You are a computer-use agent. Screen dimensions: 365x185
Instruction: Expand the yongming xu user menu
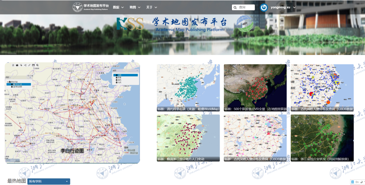pyautogui.click(x=283, y=7)
